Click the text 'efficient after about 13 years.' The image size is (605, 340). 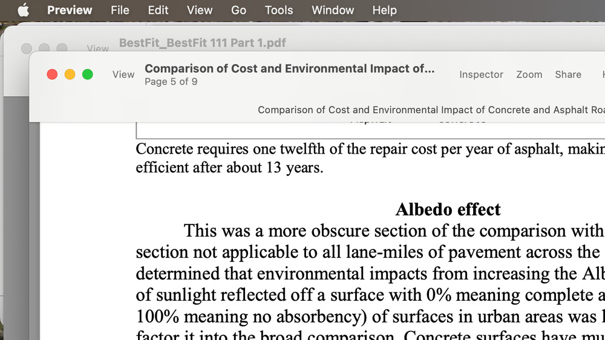click(x=229, y=168)
